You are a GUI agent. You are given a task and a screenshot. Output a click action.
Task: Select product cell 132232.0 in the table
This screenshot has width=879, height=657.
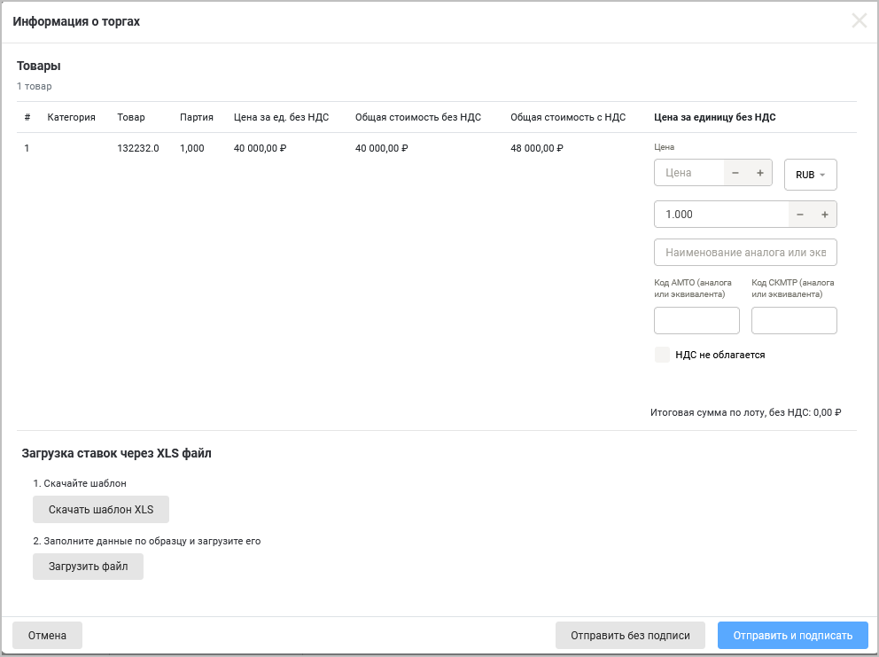pos(138,148)
